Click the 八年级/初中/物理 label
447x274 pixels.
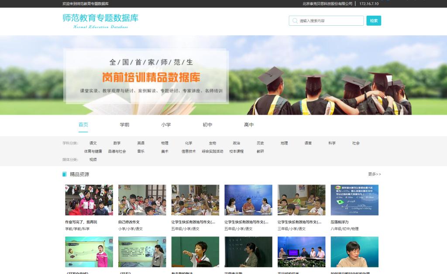(345, 229)
